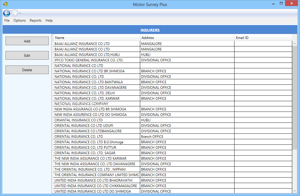Open the Help menu

pos(49,20)
